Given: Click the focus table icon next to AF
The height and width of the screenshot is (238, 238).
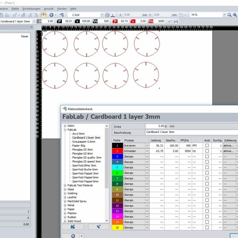Looking at the screenshot, I should tap(113, 15).
